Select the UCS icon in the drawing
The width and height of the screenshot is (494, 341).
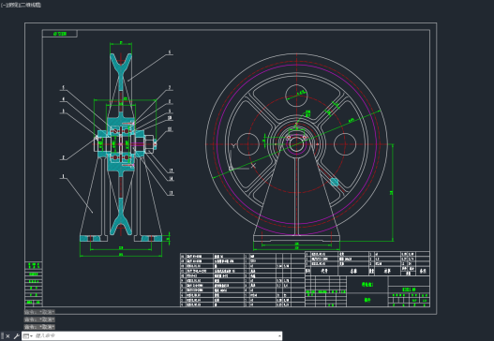tap(243, 156)
